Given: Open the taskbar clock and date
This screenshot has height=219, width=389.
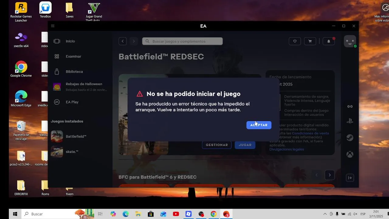Looking at the screenshot, I should coord(376,214).
